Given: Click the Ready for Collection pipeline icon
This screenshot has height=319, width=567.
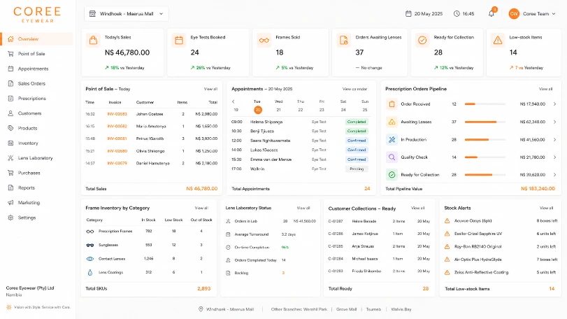Looking at the screenshot, I should (x=392, y=175).
